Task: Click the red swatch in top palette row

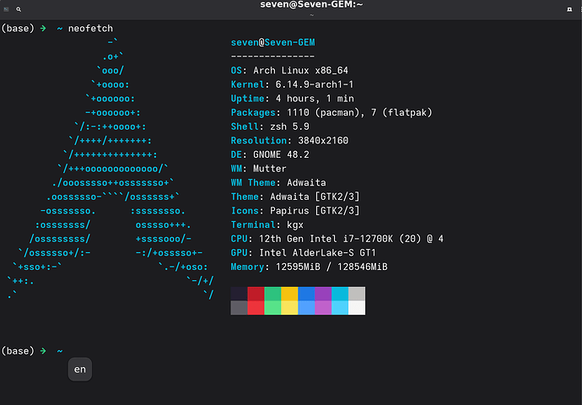Action: click(x=256, y=294)
